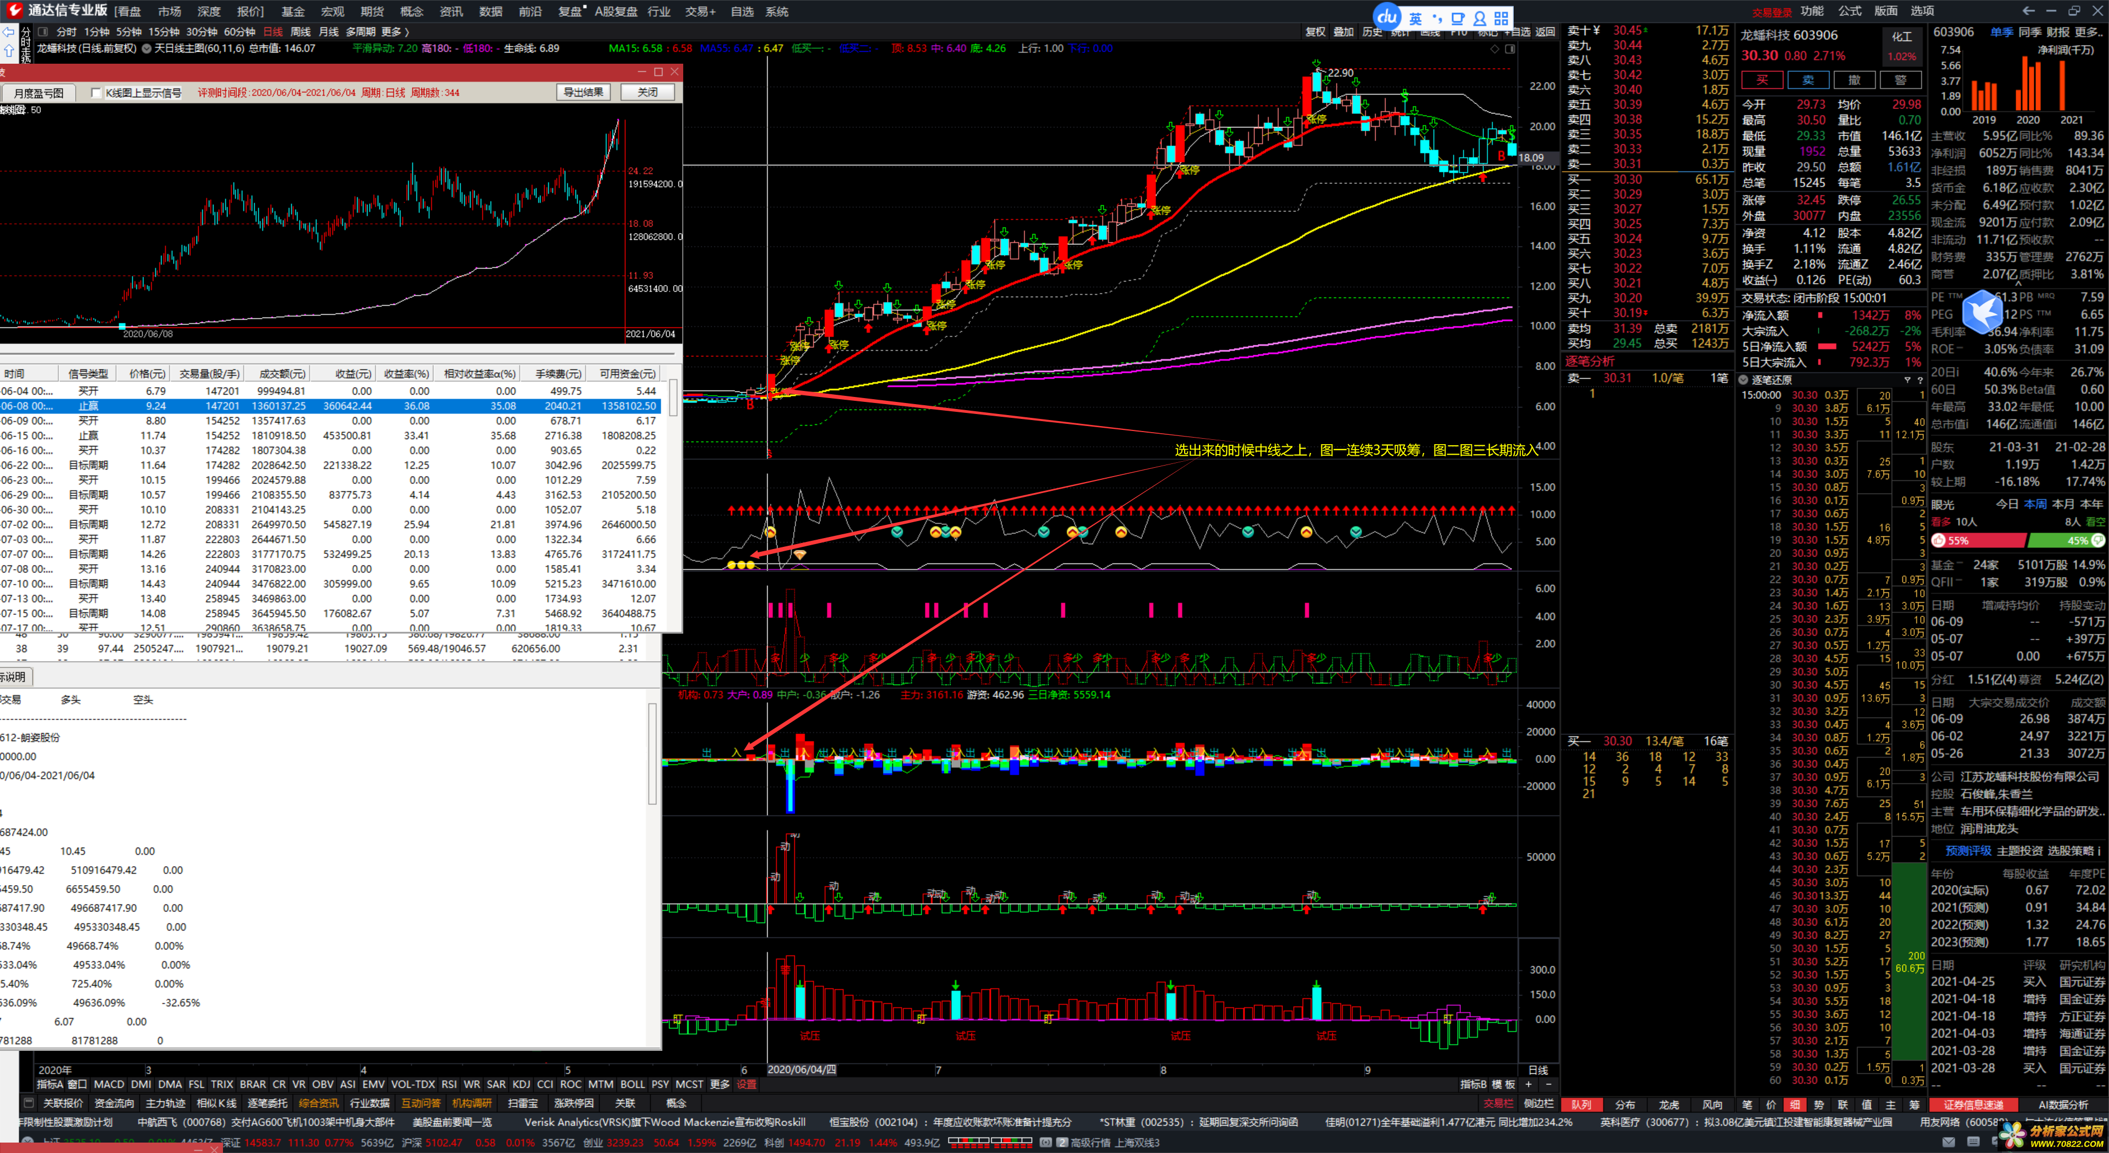Click the mail envelope icon in the status bar
Viewport: 2109px width, 1153px height.
click(1949, 1141)
